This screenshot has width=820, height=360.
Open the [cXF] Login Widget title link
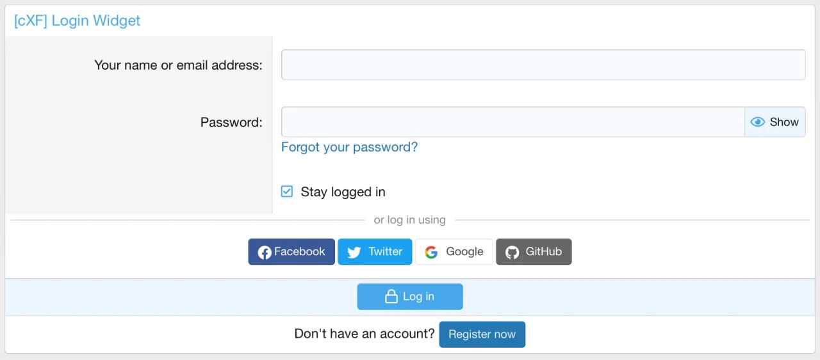coord(77,20)
